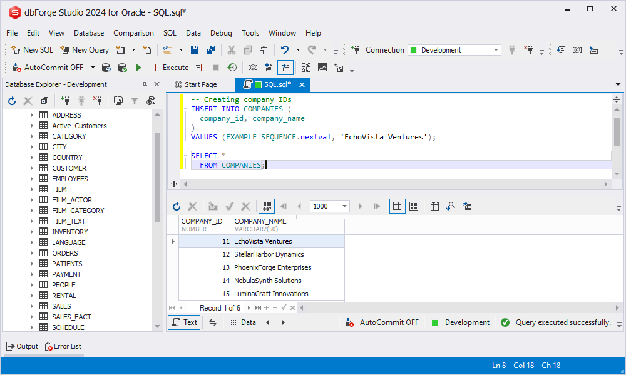
Task: Click the COMPANY_NAME column header
Action: pos(288,225)
